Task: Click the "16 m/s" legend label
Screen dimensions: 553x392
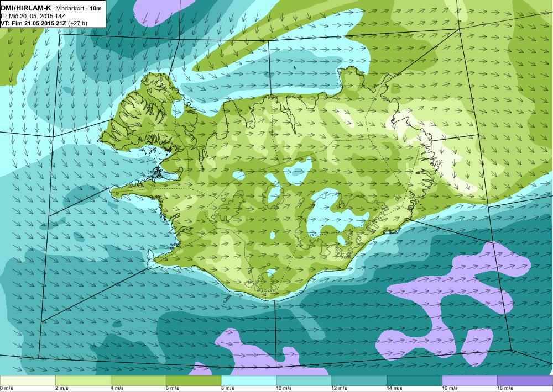Action: pyautogui.click(x=450, y=389)
